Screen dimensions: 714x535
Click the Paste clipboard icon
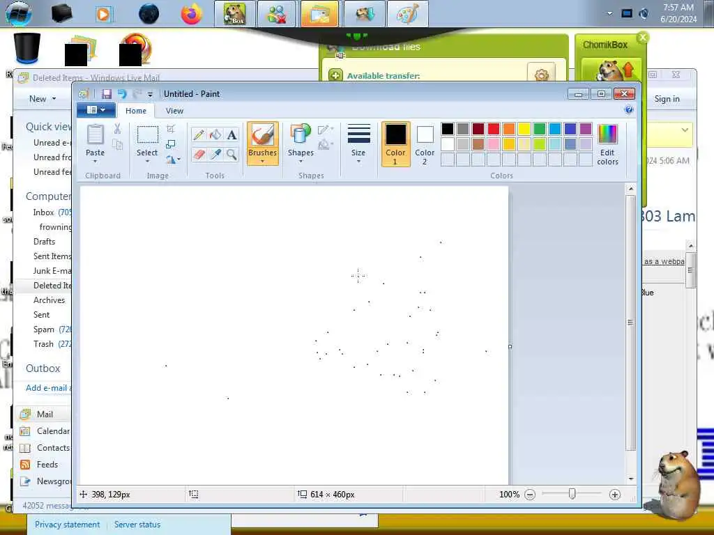[95, 135]
